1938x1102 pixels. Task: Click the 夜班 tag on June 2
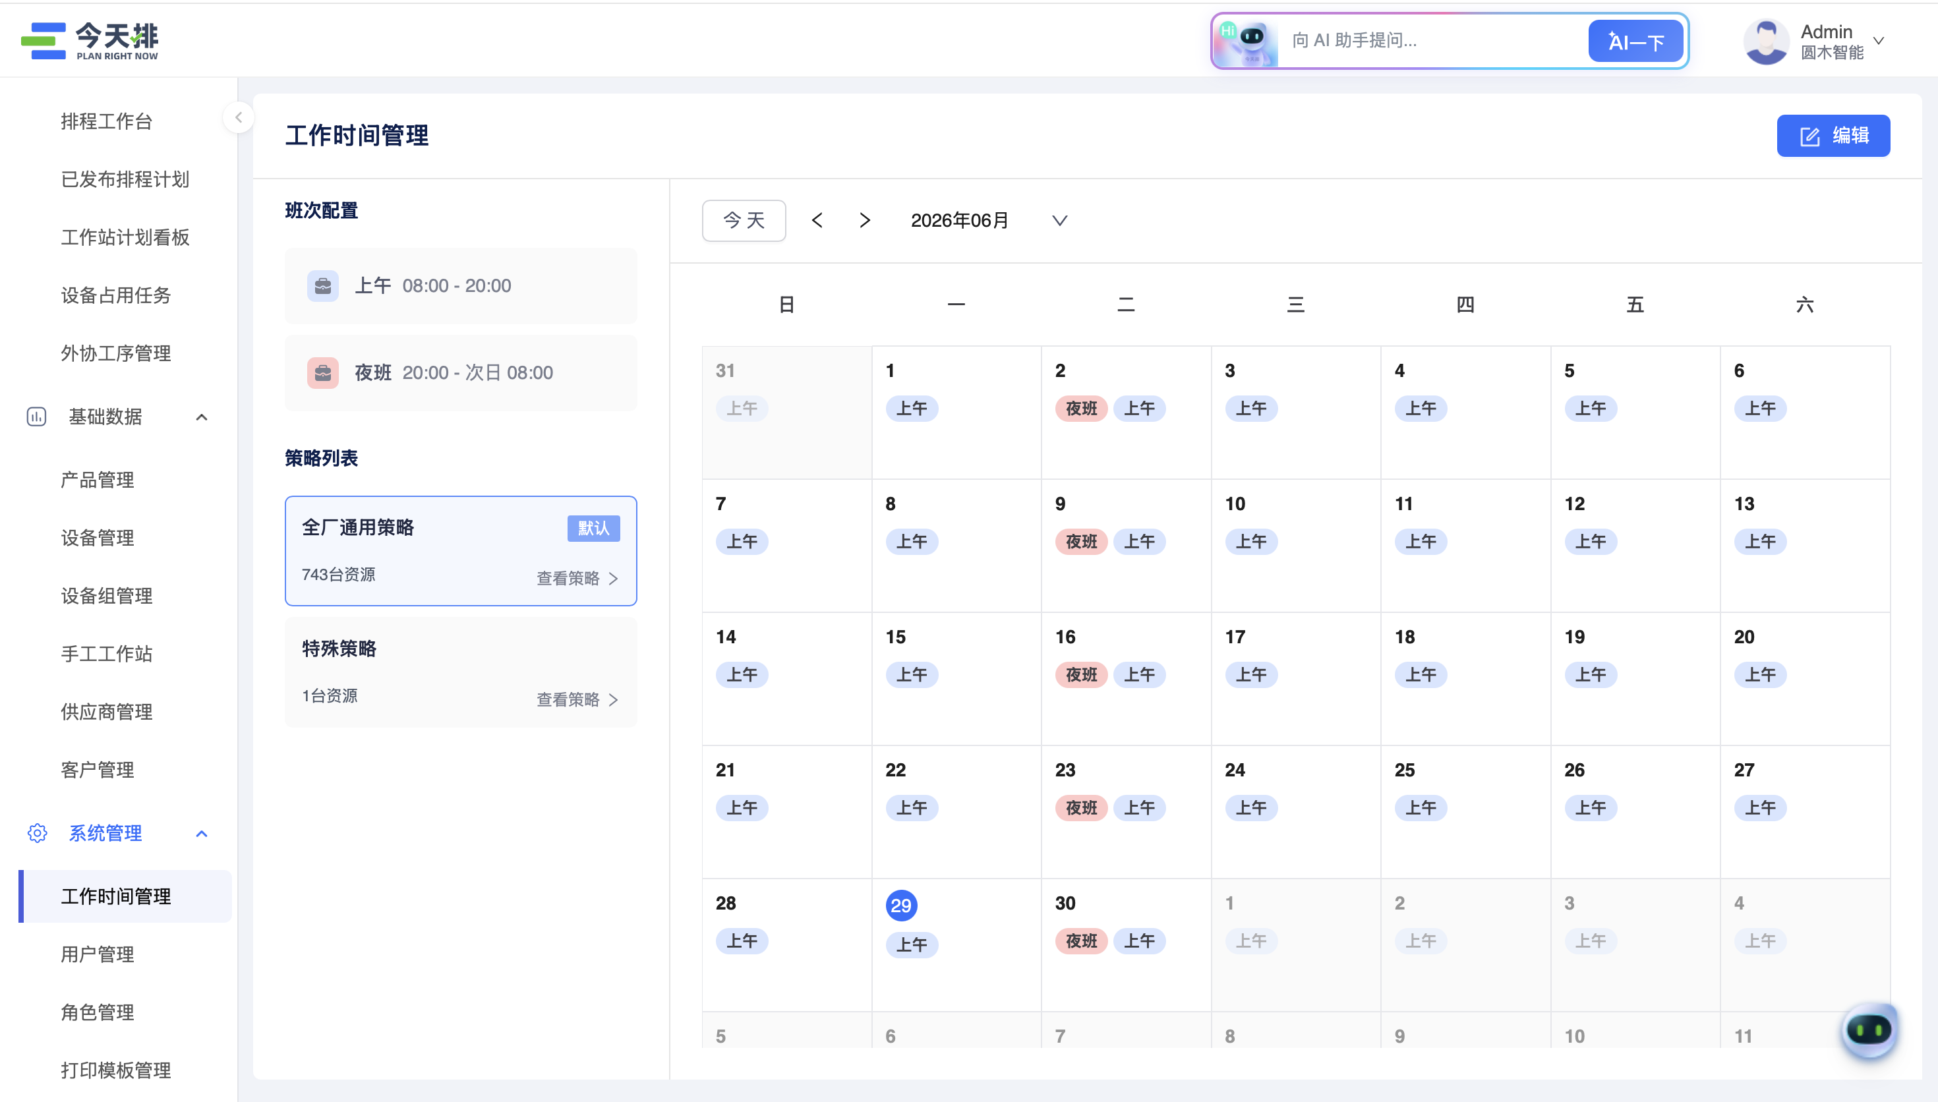tap(1081, 409)
